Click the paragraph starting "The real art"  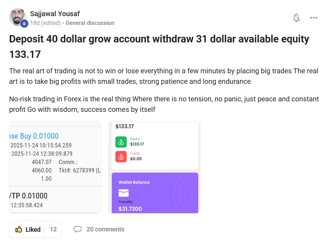(x=164, y=76)
